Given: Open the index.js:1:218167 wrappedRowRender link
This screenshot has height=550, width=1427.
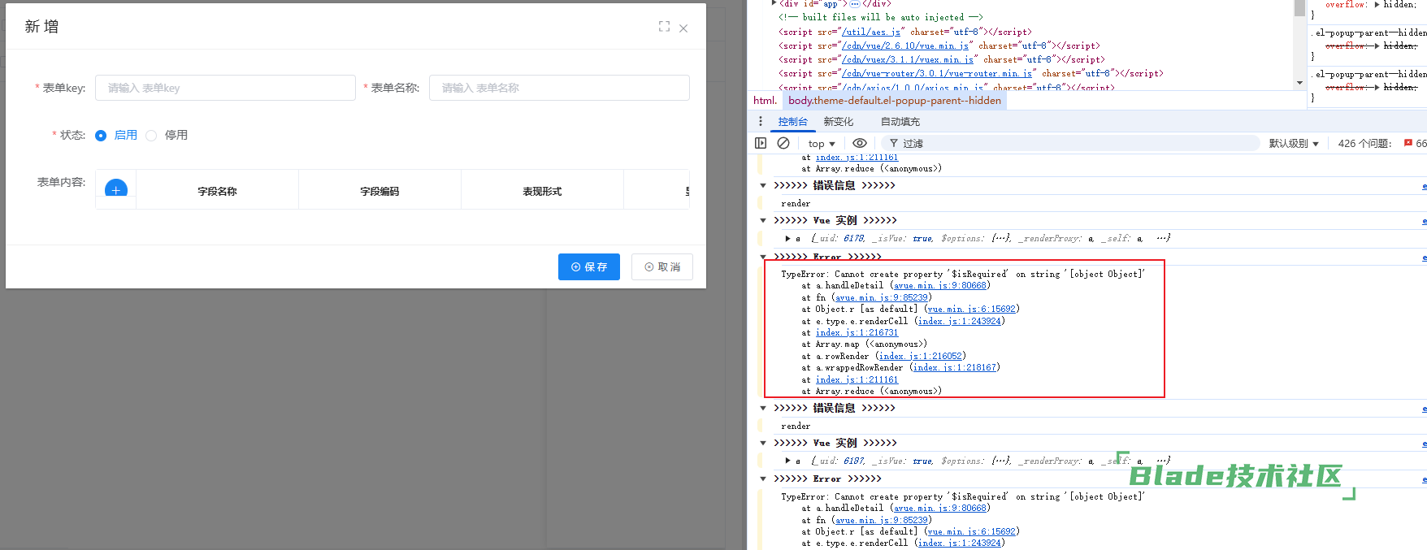Looking at the screenshot, I should pos(955,368).
